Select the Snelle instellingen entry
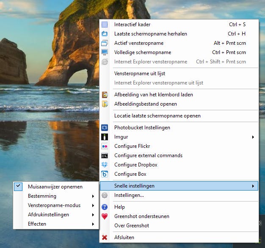The width and height of the screenshot is (265, 248). (179, 186)
